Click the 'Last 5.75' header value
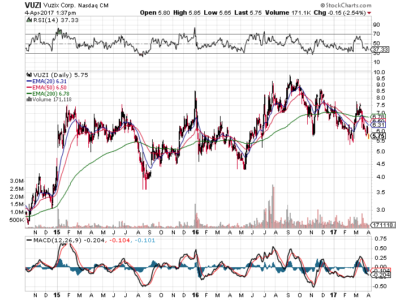This screenshot has height=300, width=396. 248,12
